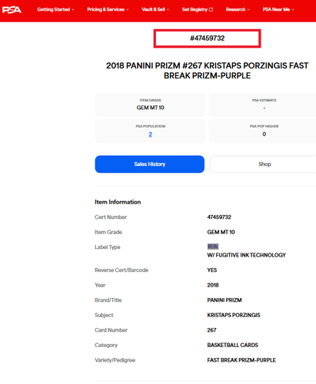The height and width of the screenshot is (384, 316).
Task: Open the external-link icon beside Set Registry
Action: coord(211,9)
